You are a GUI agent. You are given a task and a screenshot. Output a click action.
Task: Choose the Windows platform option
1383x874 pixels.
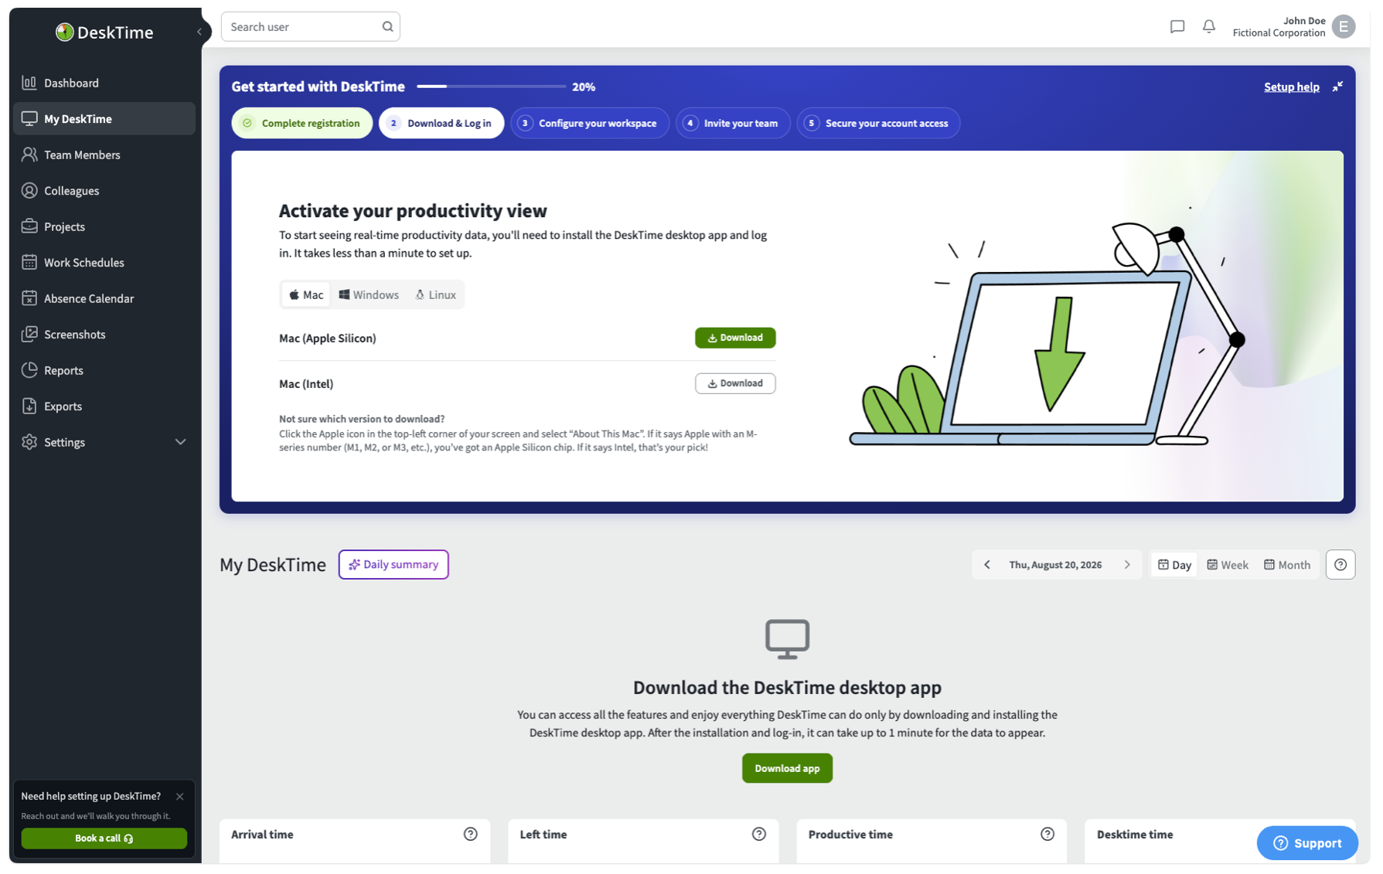tap(369, 294)
